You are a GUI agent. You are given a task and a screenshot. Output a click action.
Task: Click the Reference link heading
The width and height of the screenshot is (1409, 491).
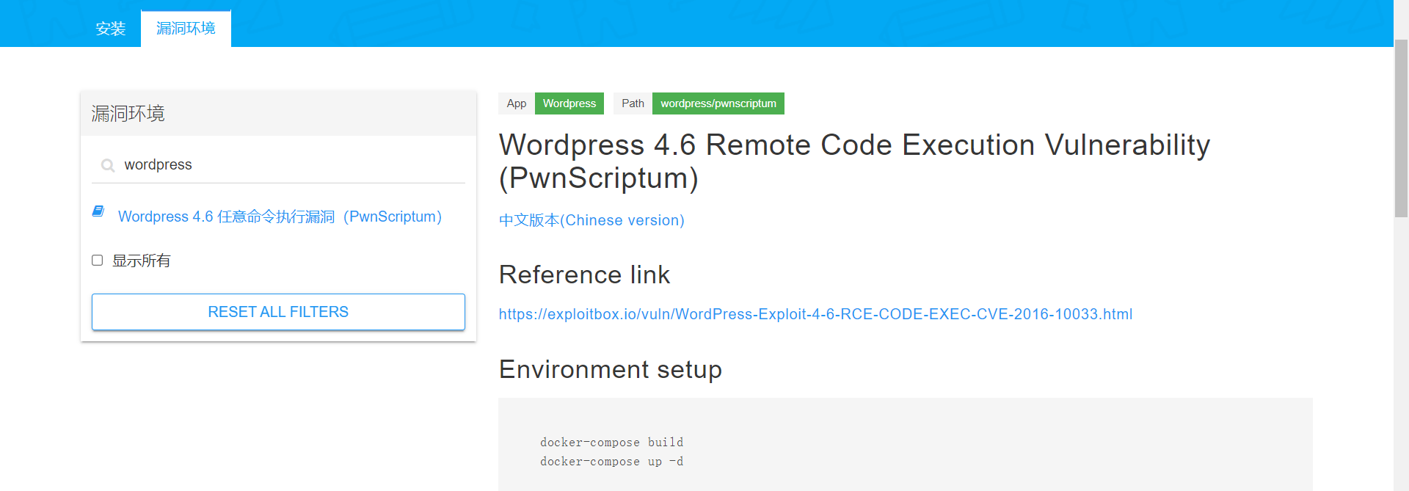point(584,274)
